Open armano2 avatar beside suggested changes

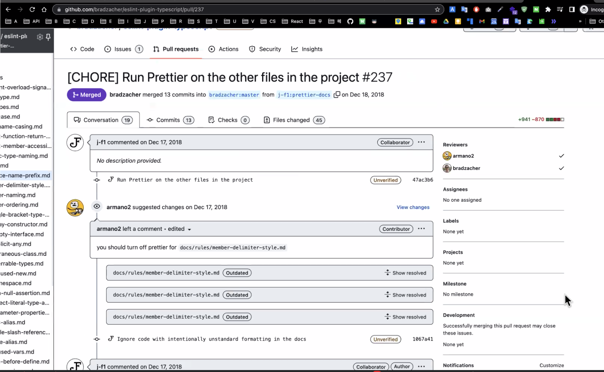click(75, 208)
